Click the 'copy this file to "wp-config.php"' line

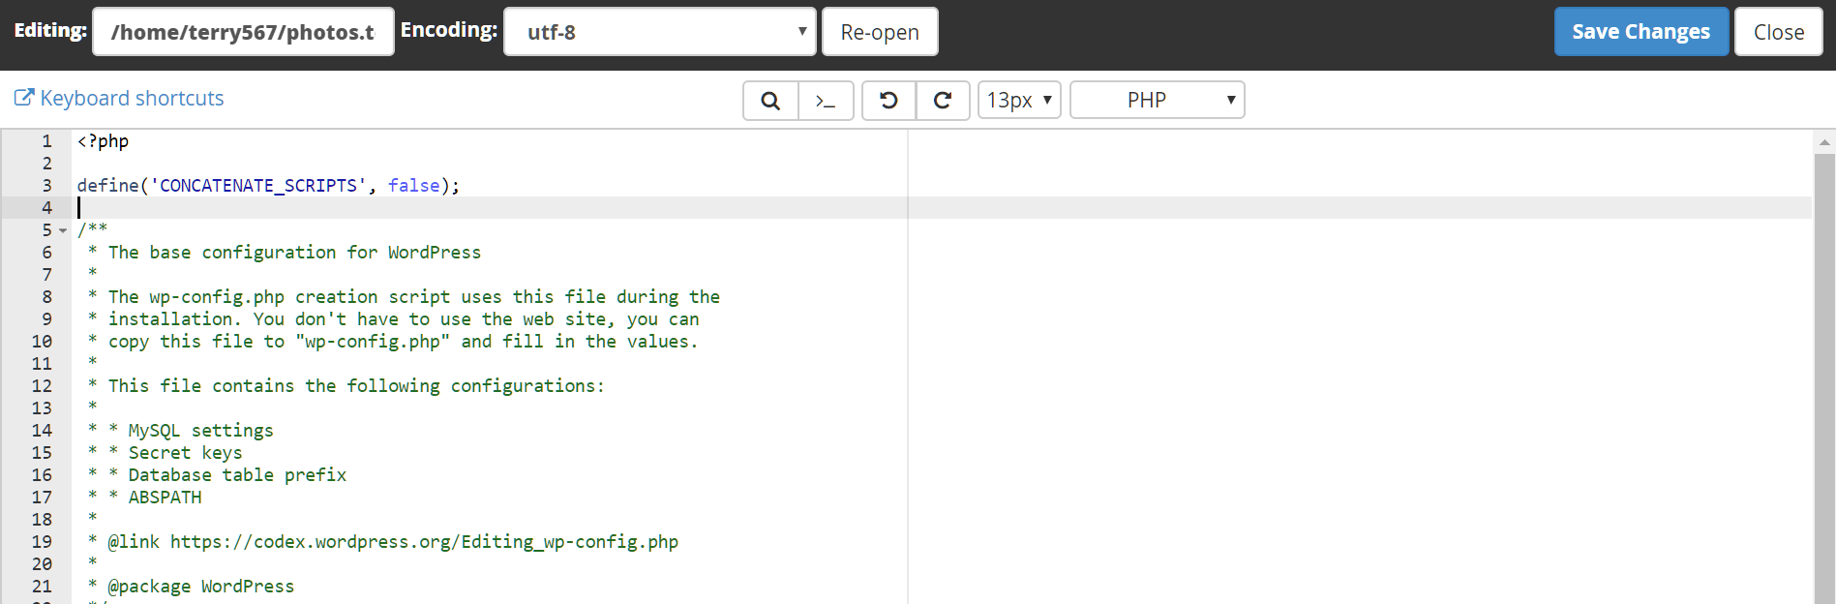point(403,342)
